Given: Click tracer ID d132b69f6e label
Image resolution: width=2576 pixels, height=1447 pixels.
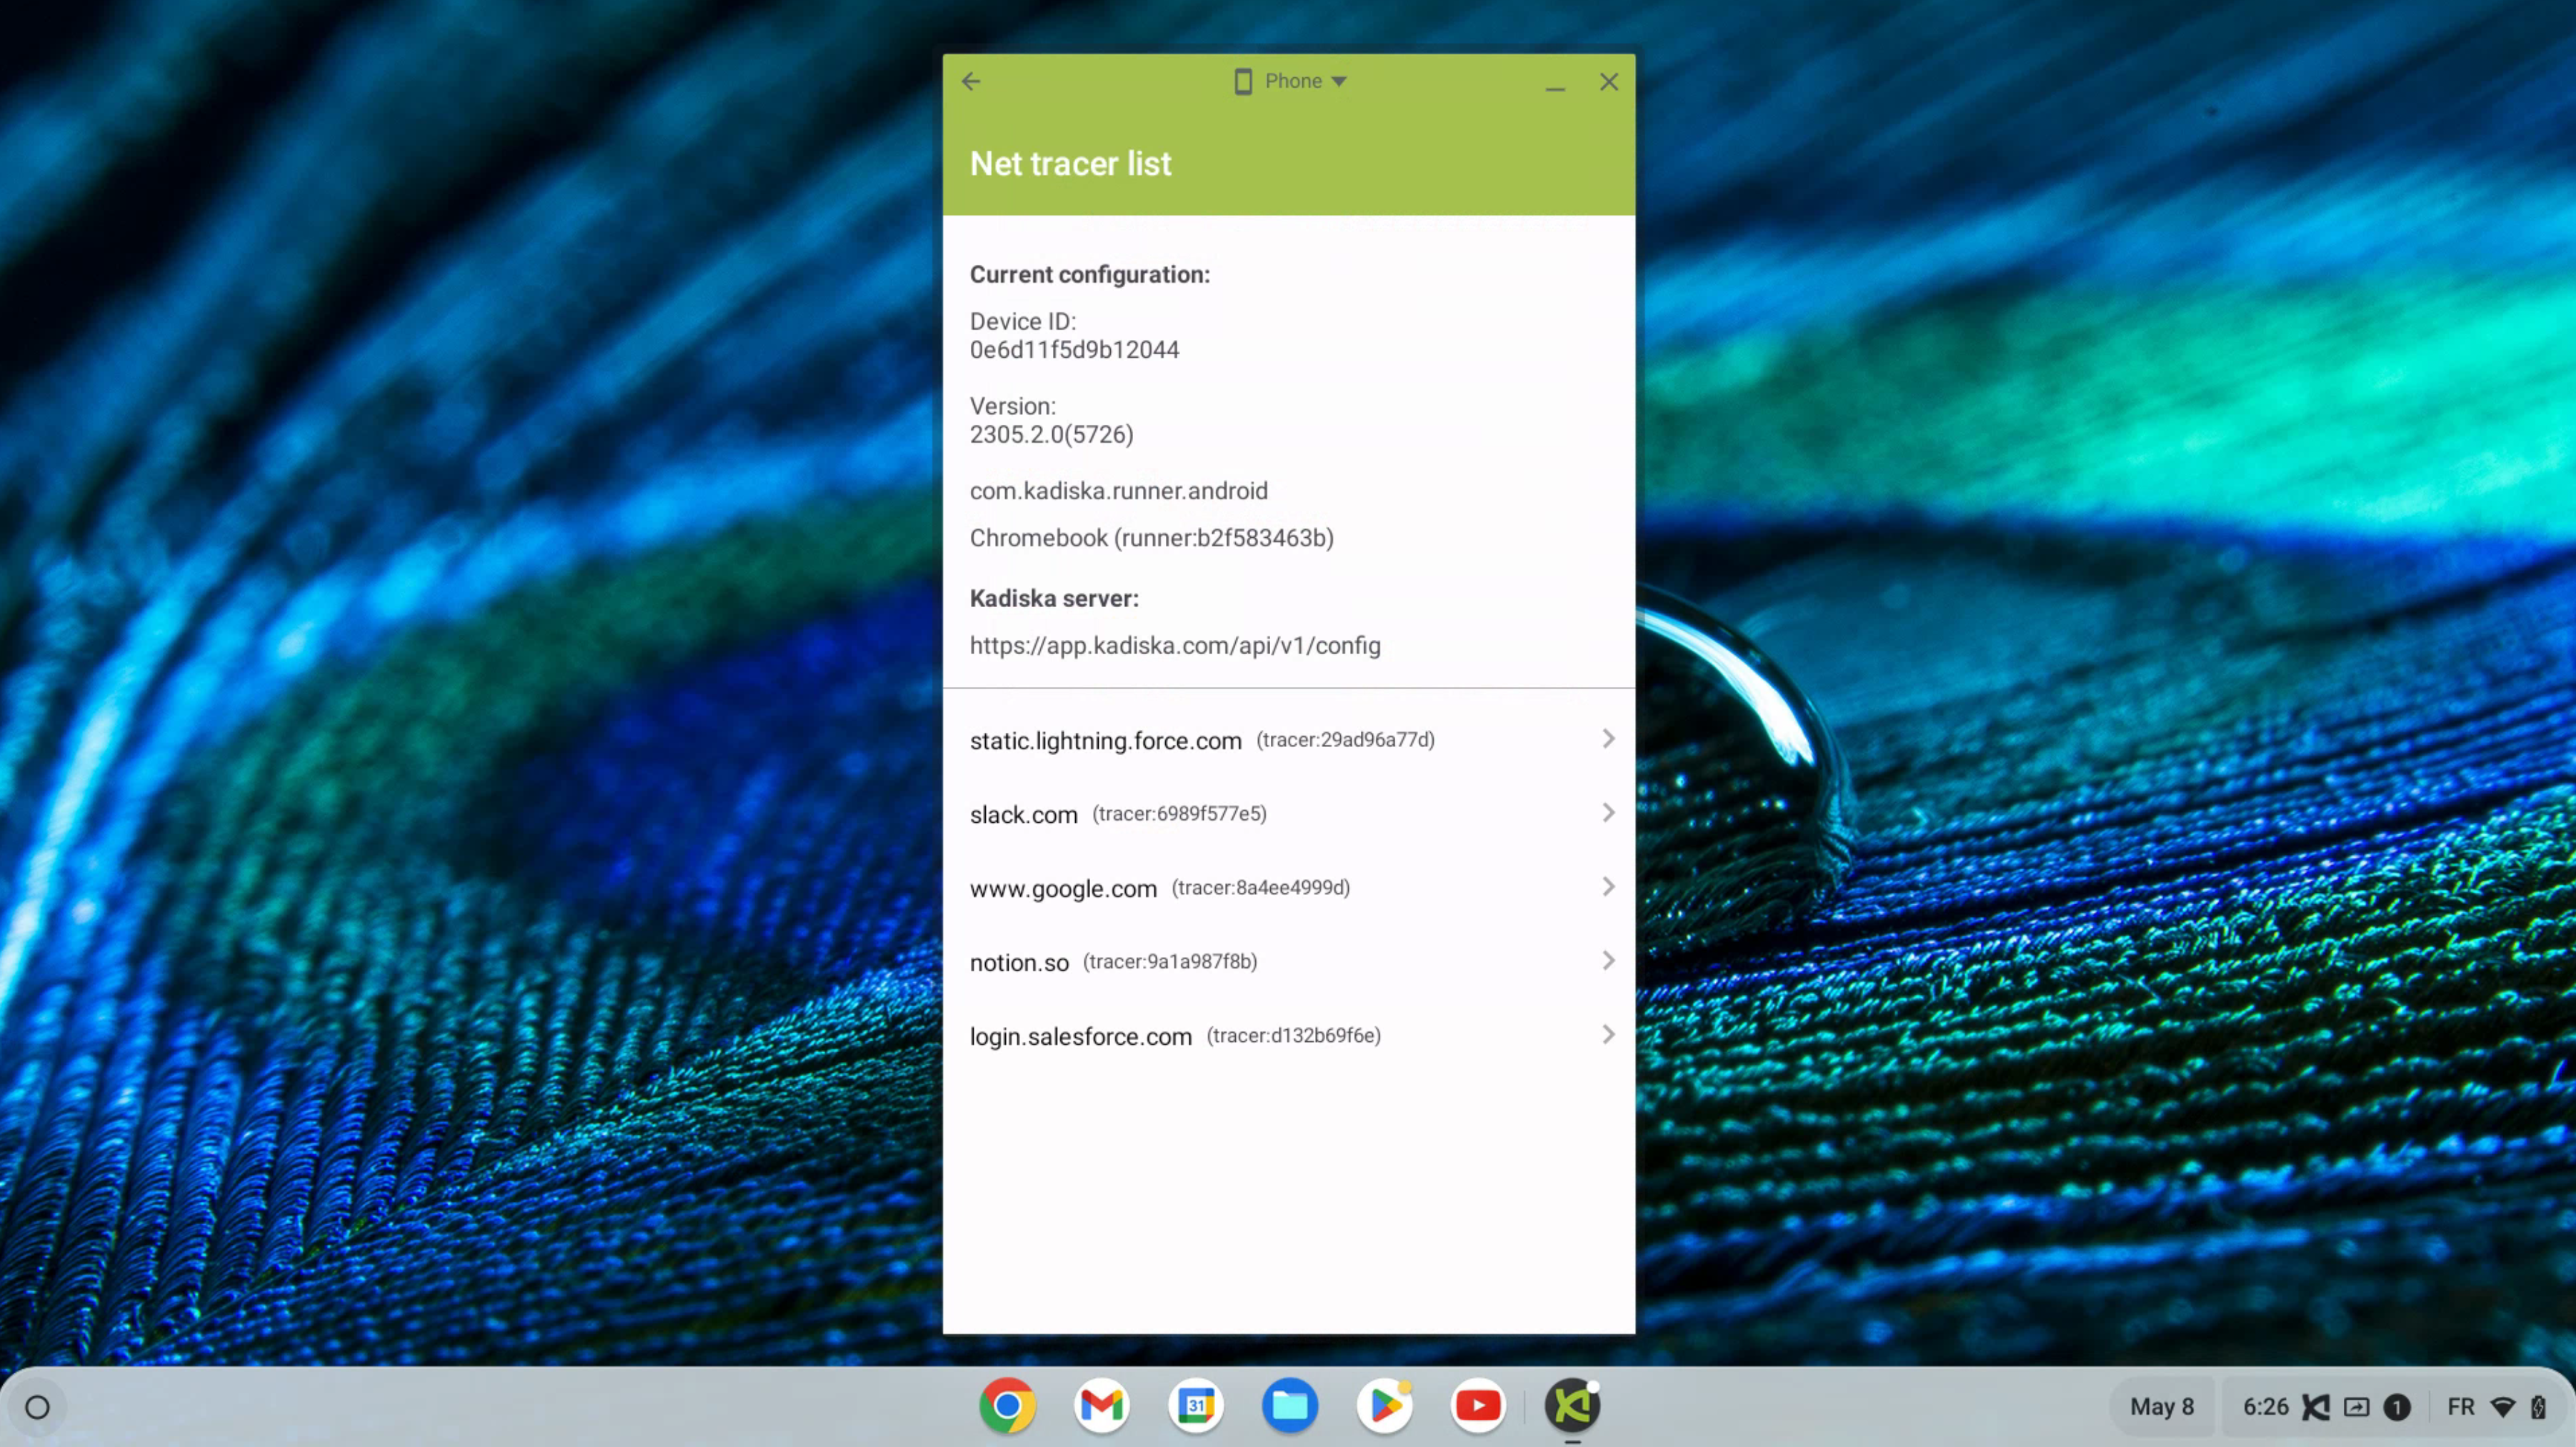Looking at the screenshot, I should 1293,1036.
